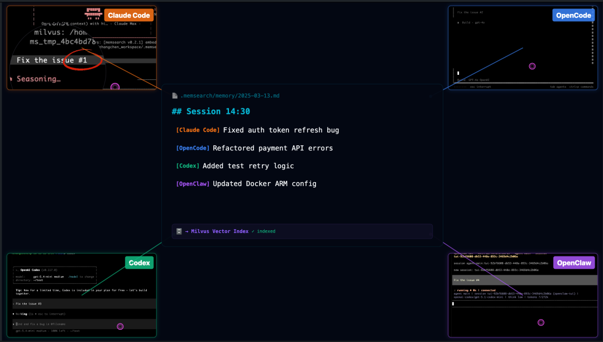Click '/model' command hint in Codex terminal

click(73, 277)
